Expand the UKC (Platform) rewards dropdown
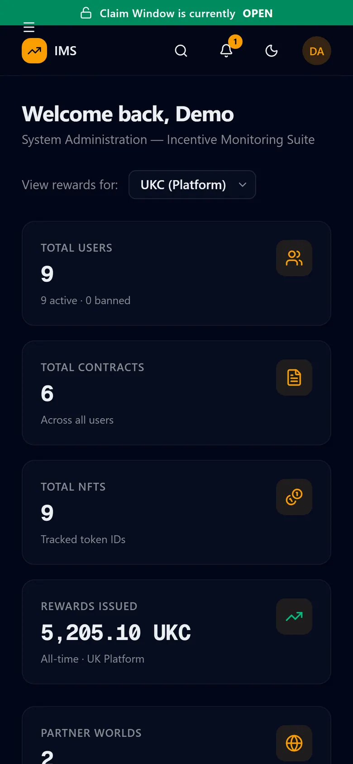This screenshot has width=353, height=764. [x=192, y=185]
